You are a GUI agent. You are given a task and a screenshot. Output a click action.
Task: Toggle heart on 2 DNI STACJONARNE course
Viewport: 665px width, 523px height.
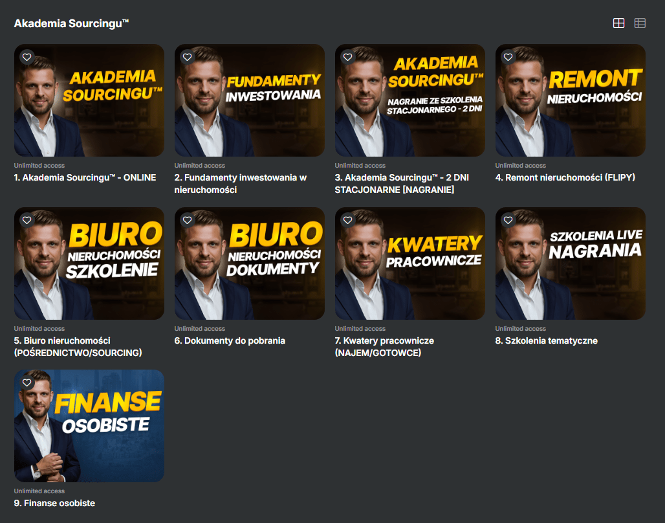pos(348,57)
